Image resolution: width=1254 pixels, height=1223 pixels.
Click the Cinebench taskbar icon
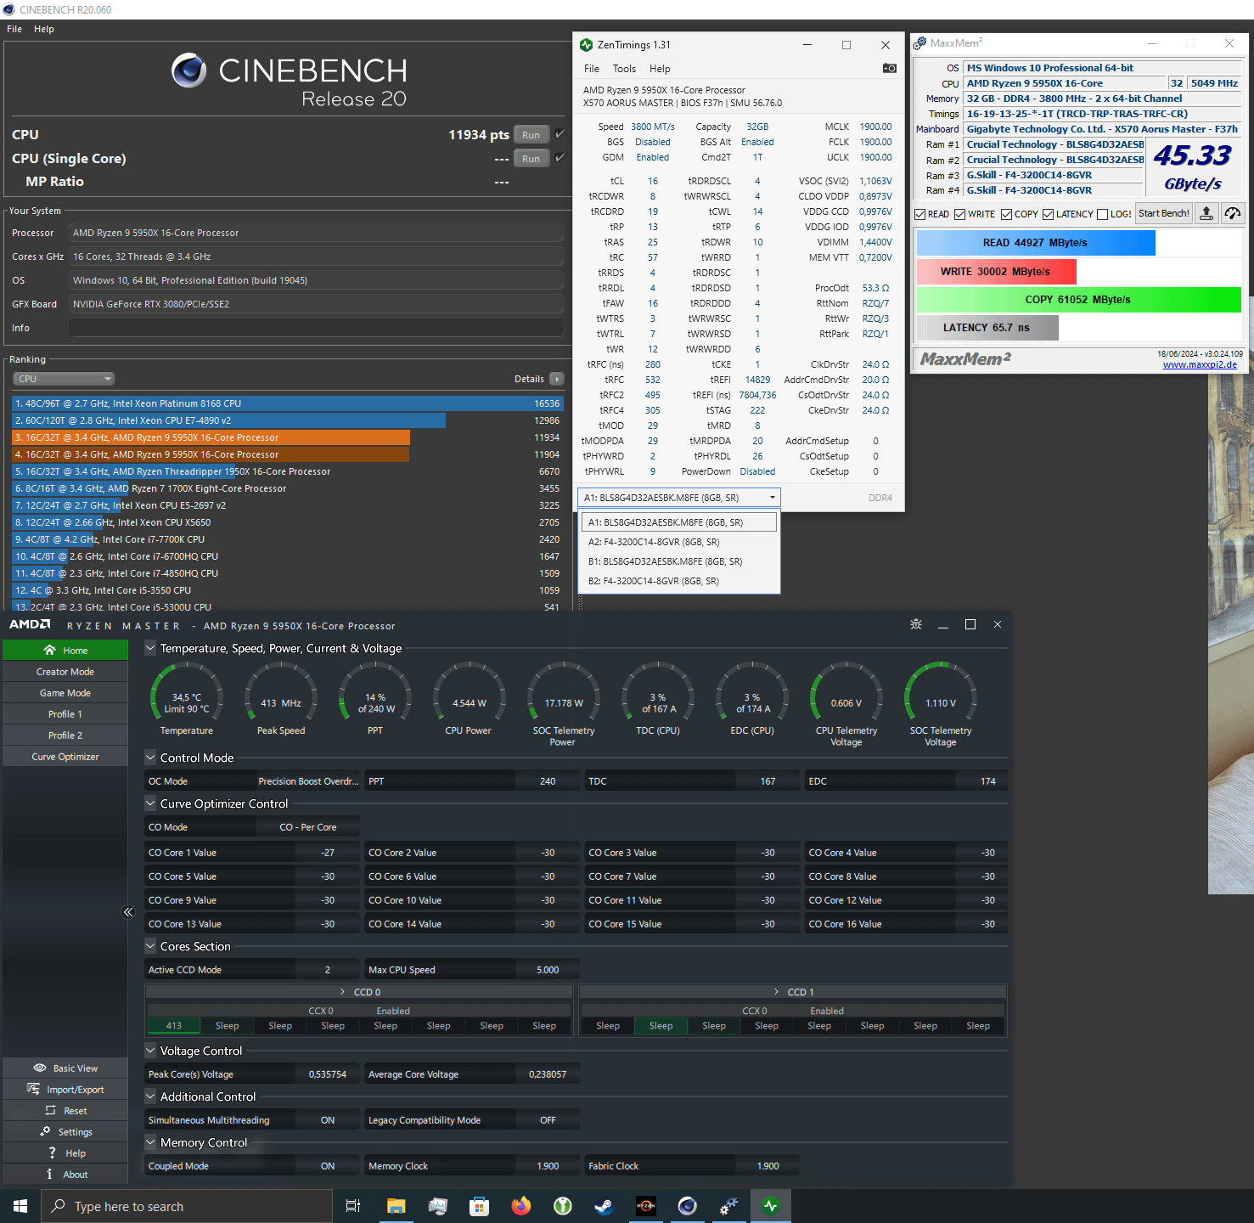point(688,1206)
